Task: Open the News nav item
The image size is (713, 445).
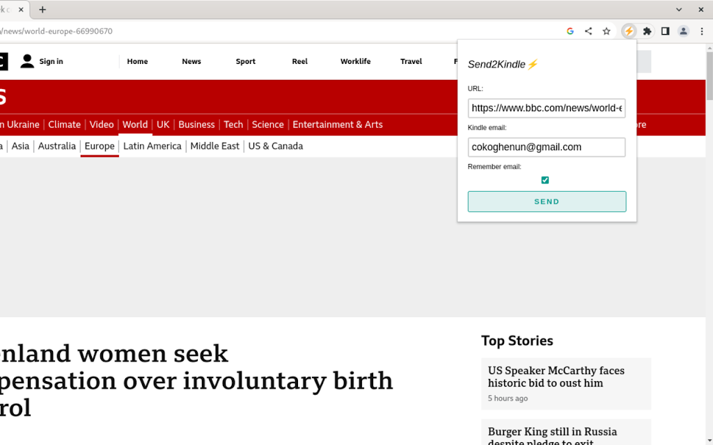Action: [191, 61]
